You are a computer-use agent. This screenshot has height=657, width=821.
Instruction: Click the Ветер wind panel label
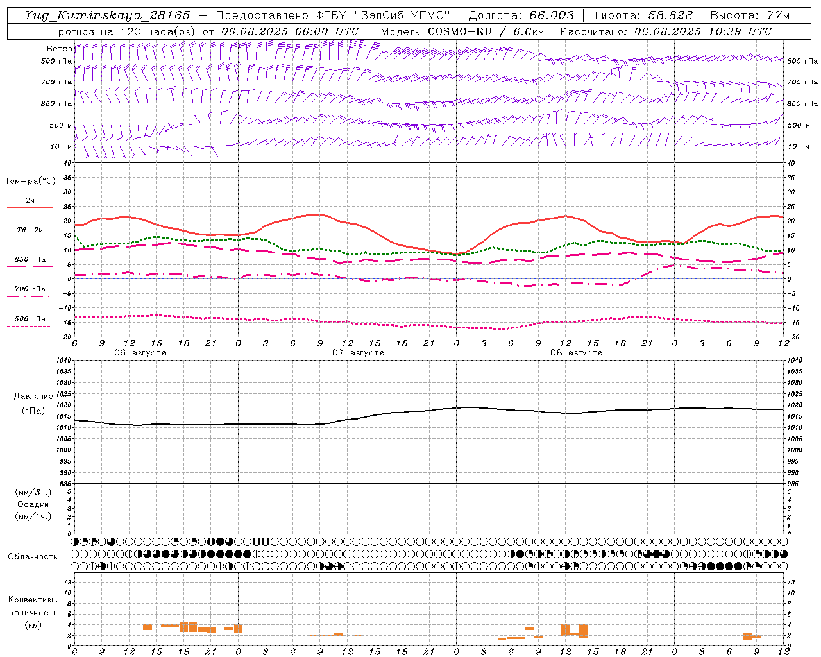60,49
